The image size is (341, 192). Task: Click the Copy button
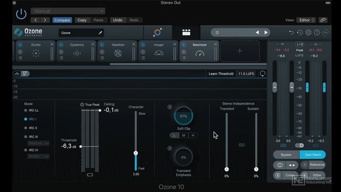pyautogui.click(x=82, y=20)
